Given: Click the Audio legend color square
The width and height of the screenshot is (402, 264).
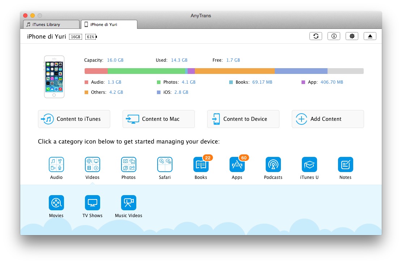Looking at the screenshot, I should coord(86,82).
